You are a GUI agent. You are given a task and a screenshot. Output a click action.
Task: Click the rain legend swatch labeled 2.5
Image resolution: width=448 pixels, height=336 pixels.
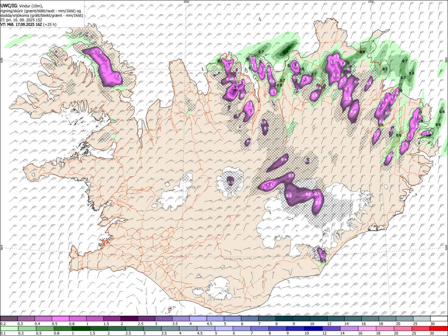[x=134, y=328]
